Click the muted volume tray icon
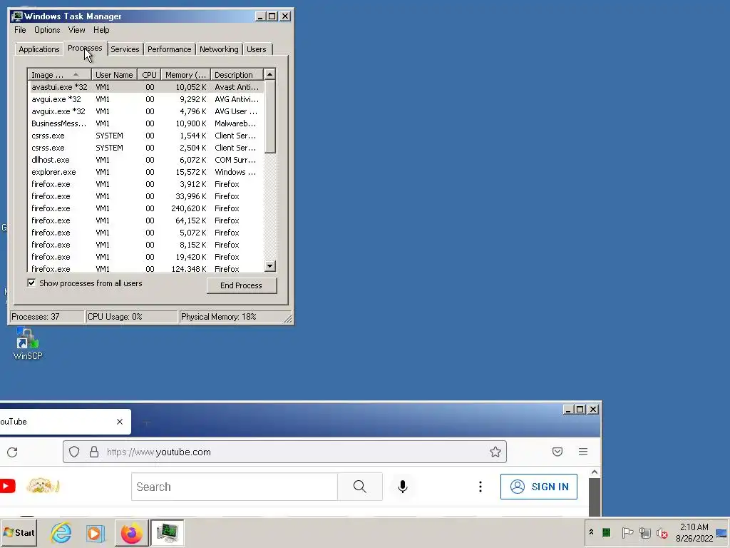 tap(662, 532)
